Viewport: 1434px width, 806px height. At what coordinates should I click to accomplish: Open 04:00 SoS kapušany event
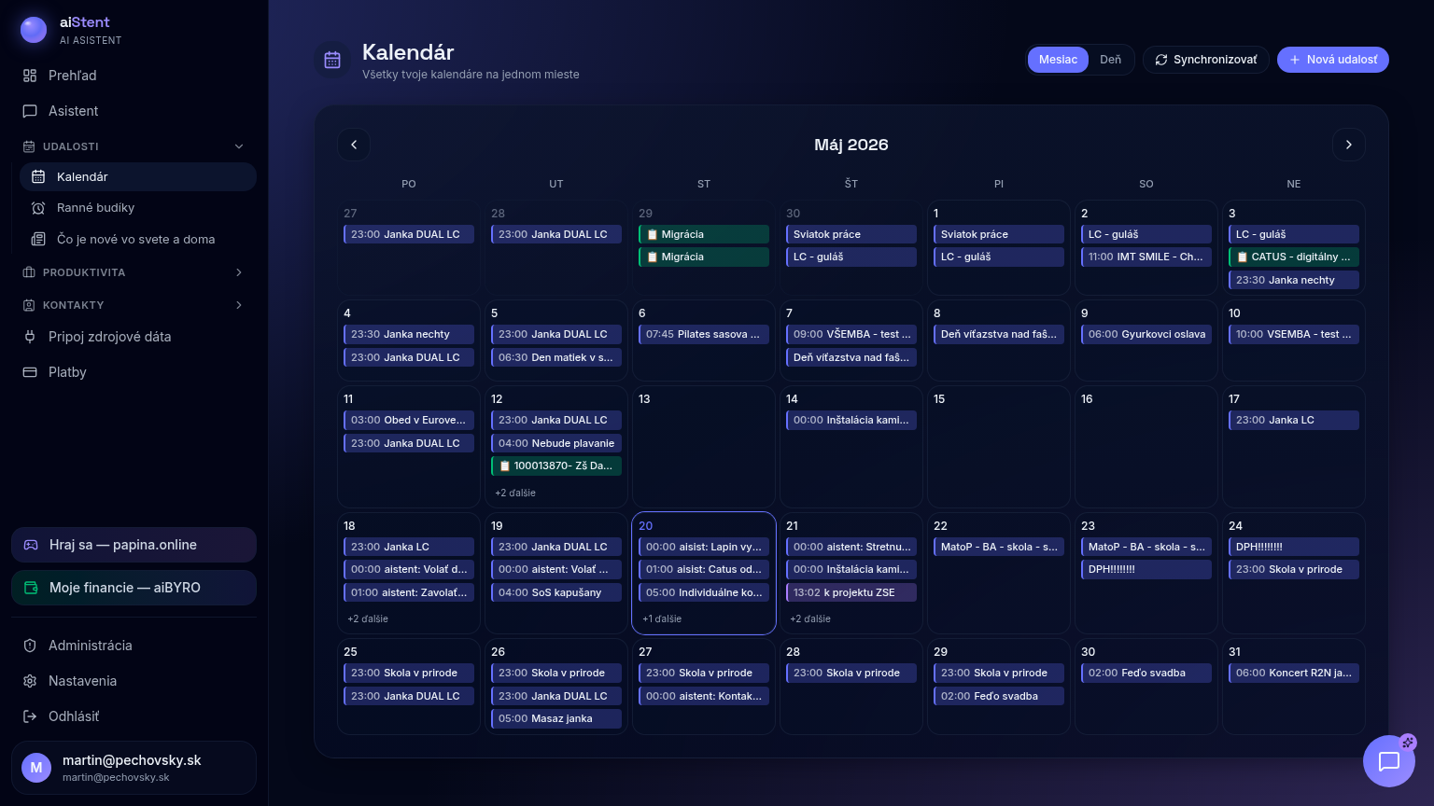[556, 592]
